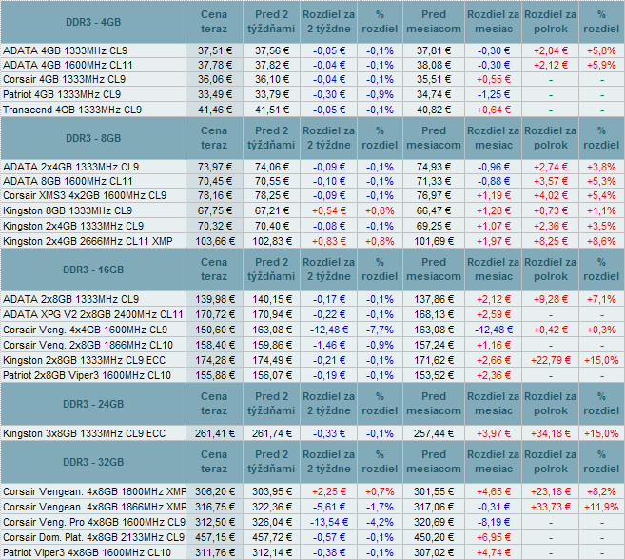Click the 307,02 € month-ago price
This screenshot has height=560, width=625.
pos(434,552)
